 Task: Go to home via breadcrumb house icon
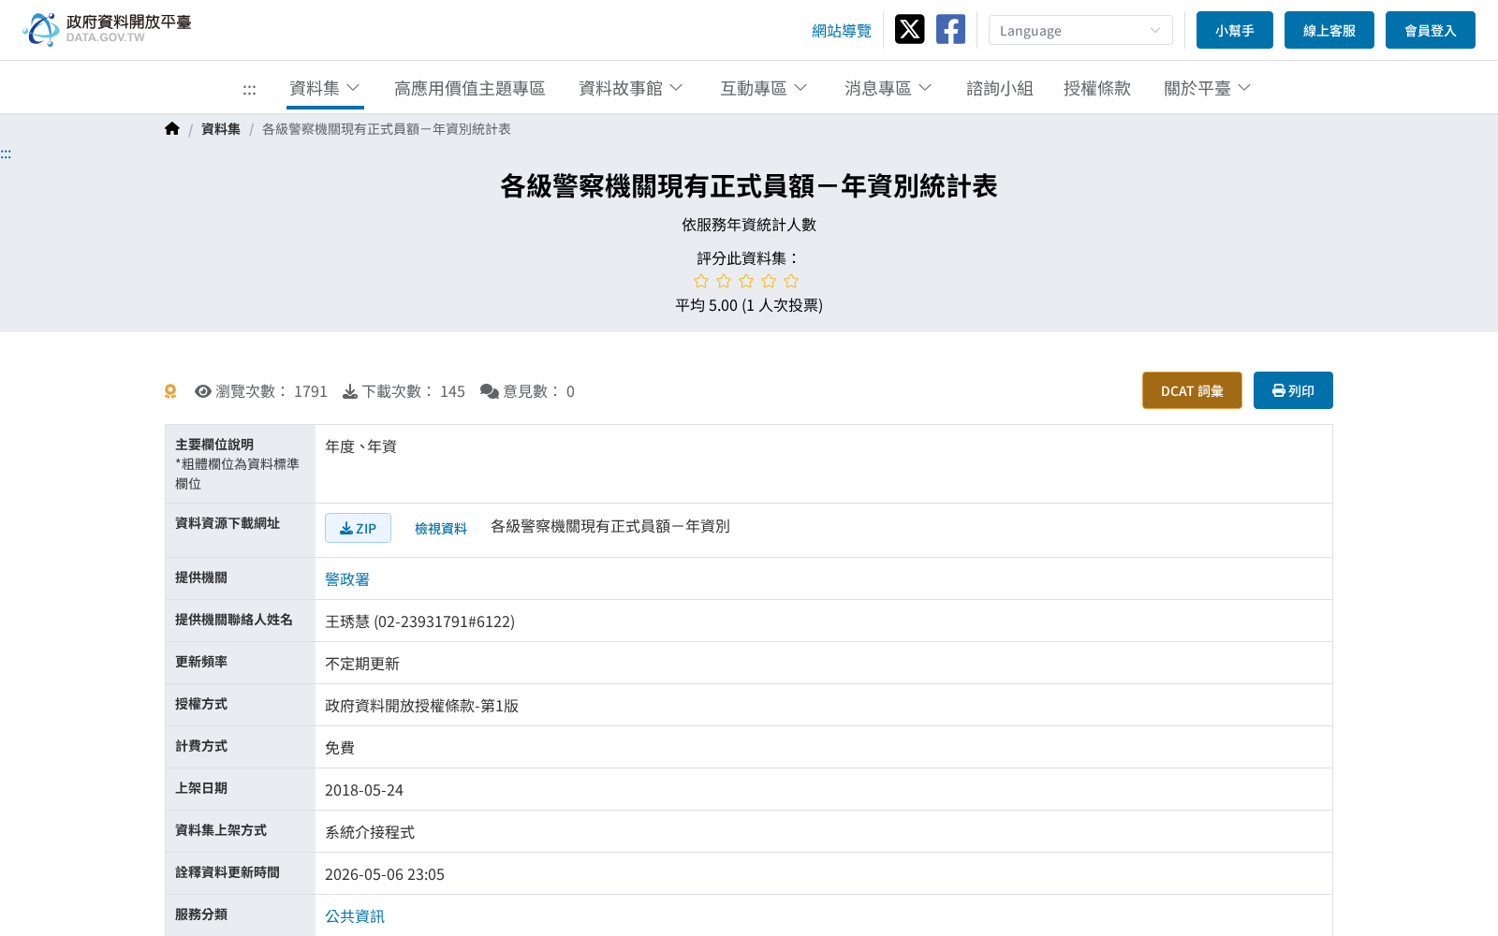(x=172, y=129)
